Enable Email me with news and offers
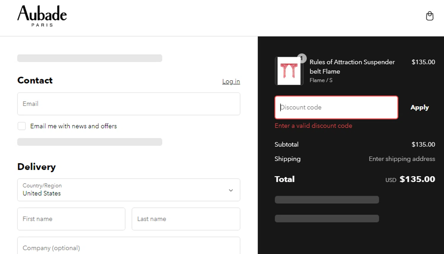This screenshot has width=444, height=254. pos(22,126)
